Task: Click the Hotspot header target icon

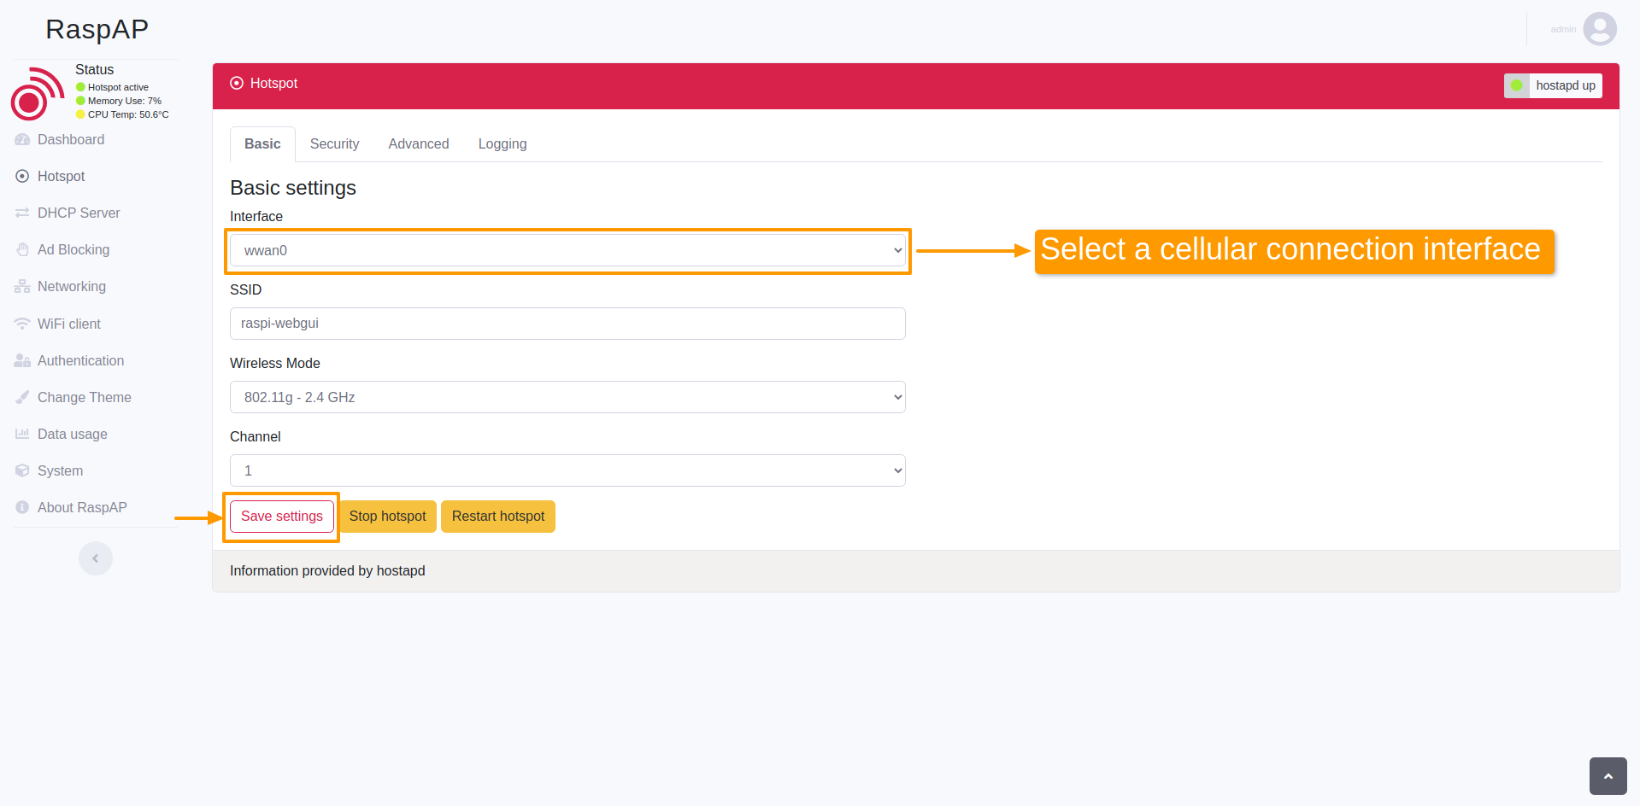Action: tap(237, 83)
